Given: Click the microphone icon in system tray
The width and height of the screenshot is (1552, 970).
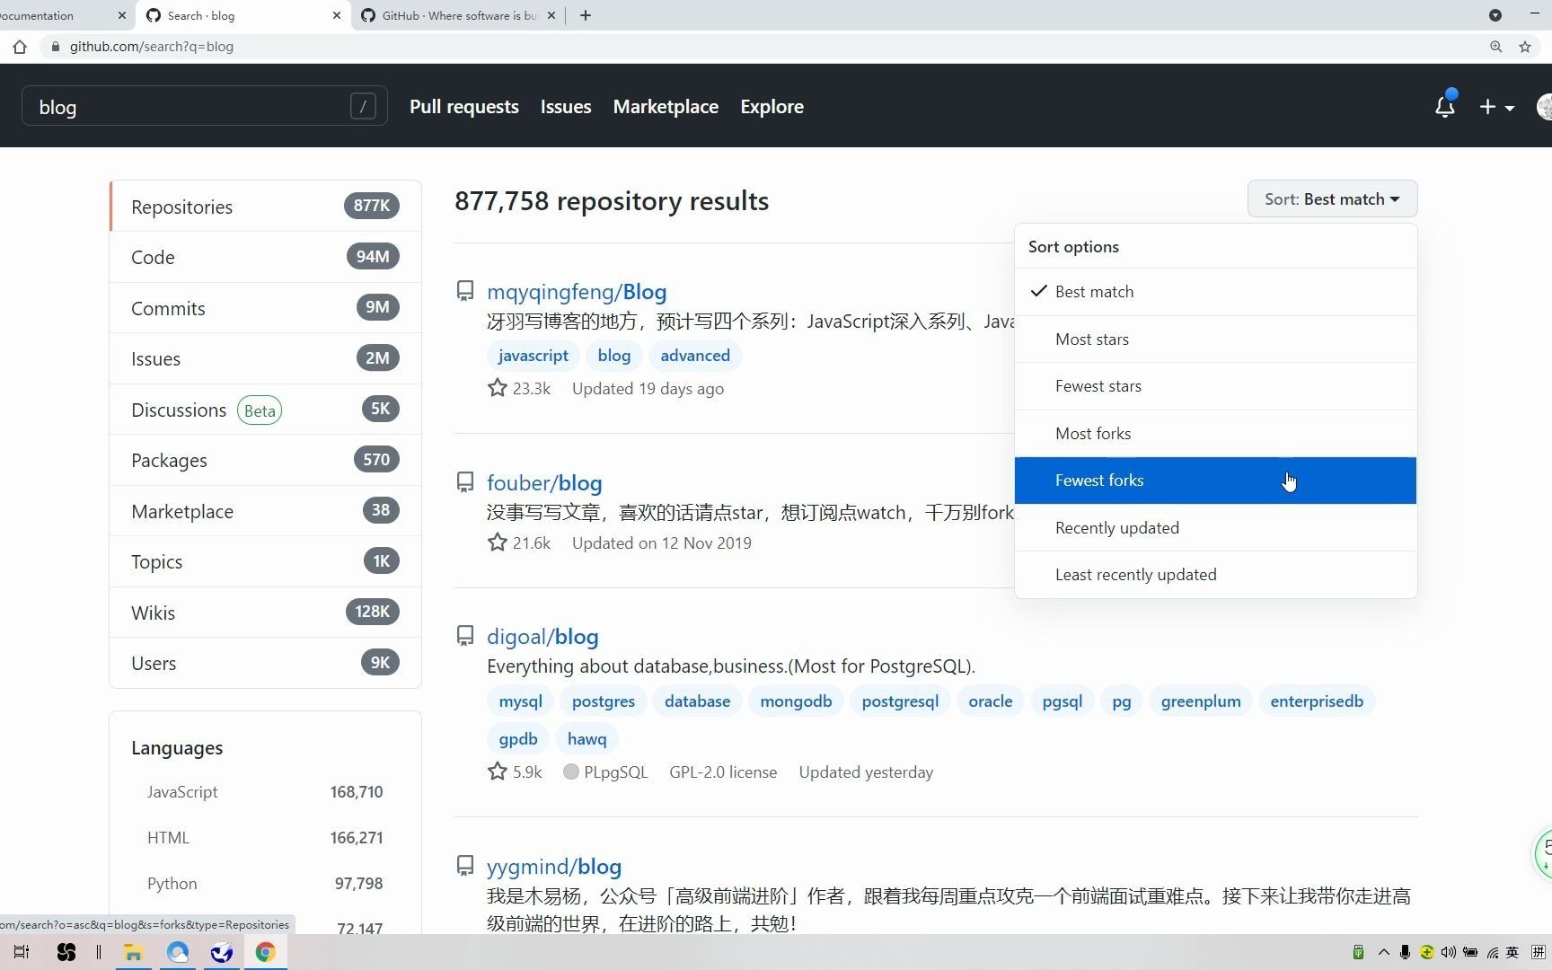Looking at the screenshot, I should click(x=1405, y=952).
